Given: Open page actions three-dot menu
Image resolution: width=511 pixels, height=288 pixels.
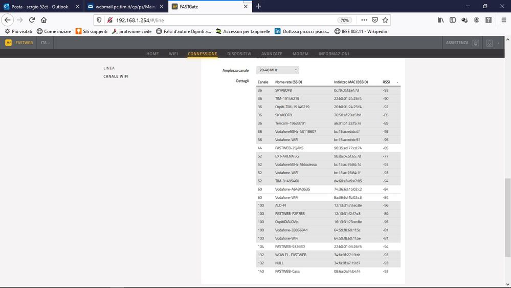Looking at the screenshot, I should pos(364,20).
